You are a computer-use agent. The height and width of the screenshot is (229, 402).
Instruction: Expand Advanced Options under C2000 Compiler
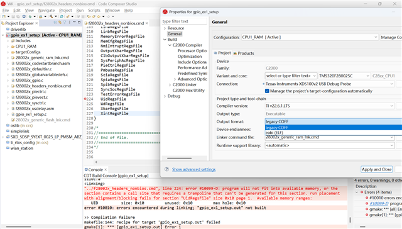175,79
